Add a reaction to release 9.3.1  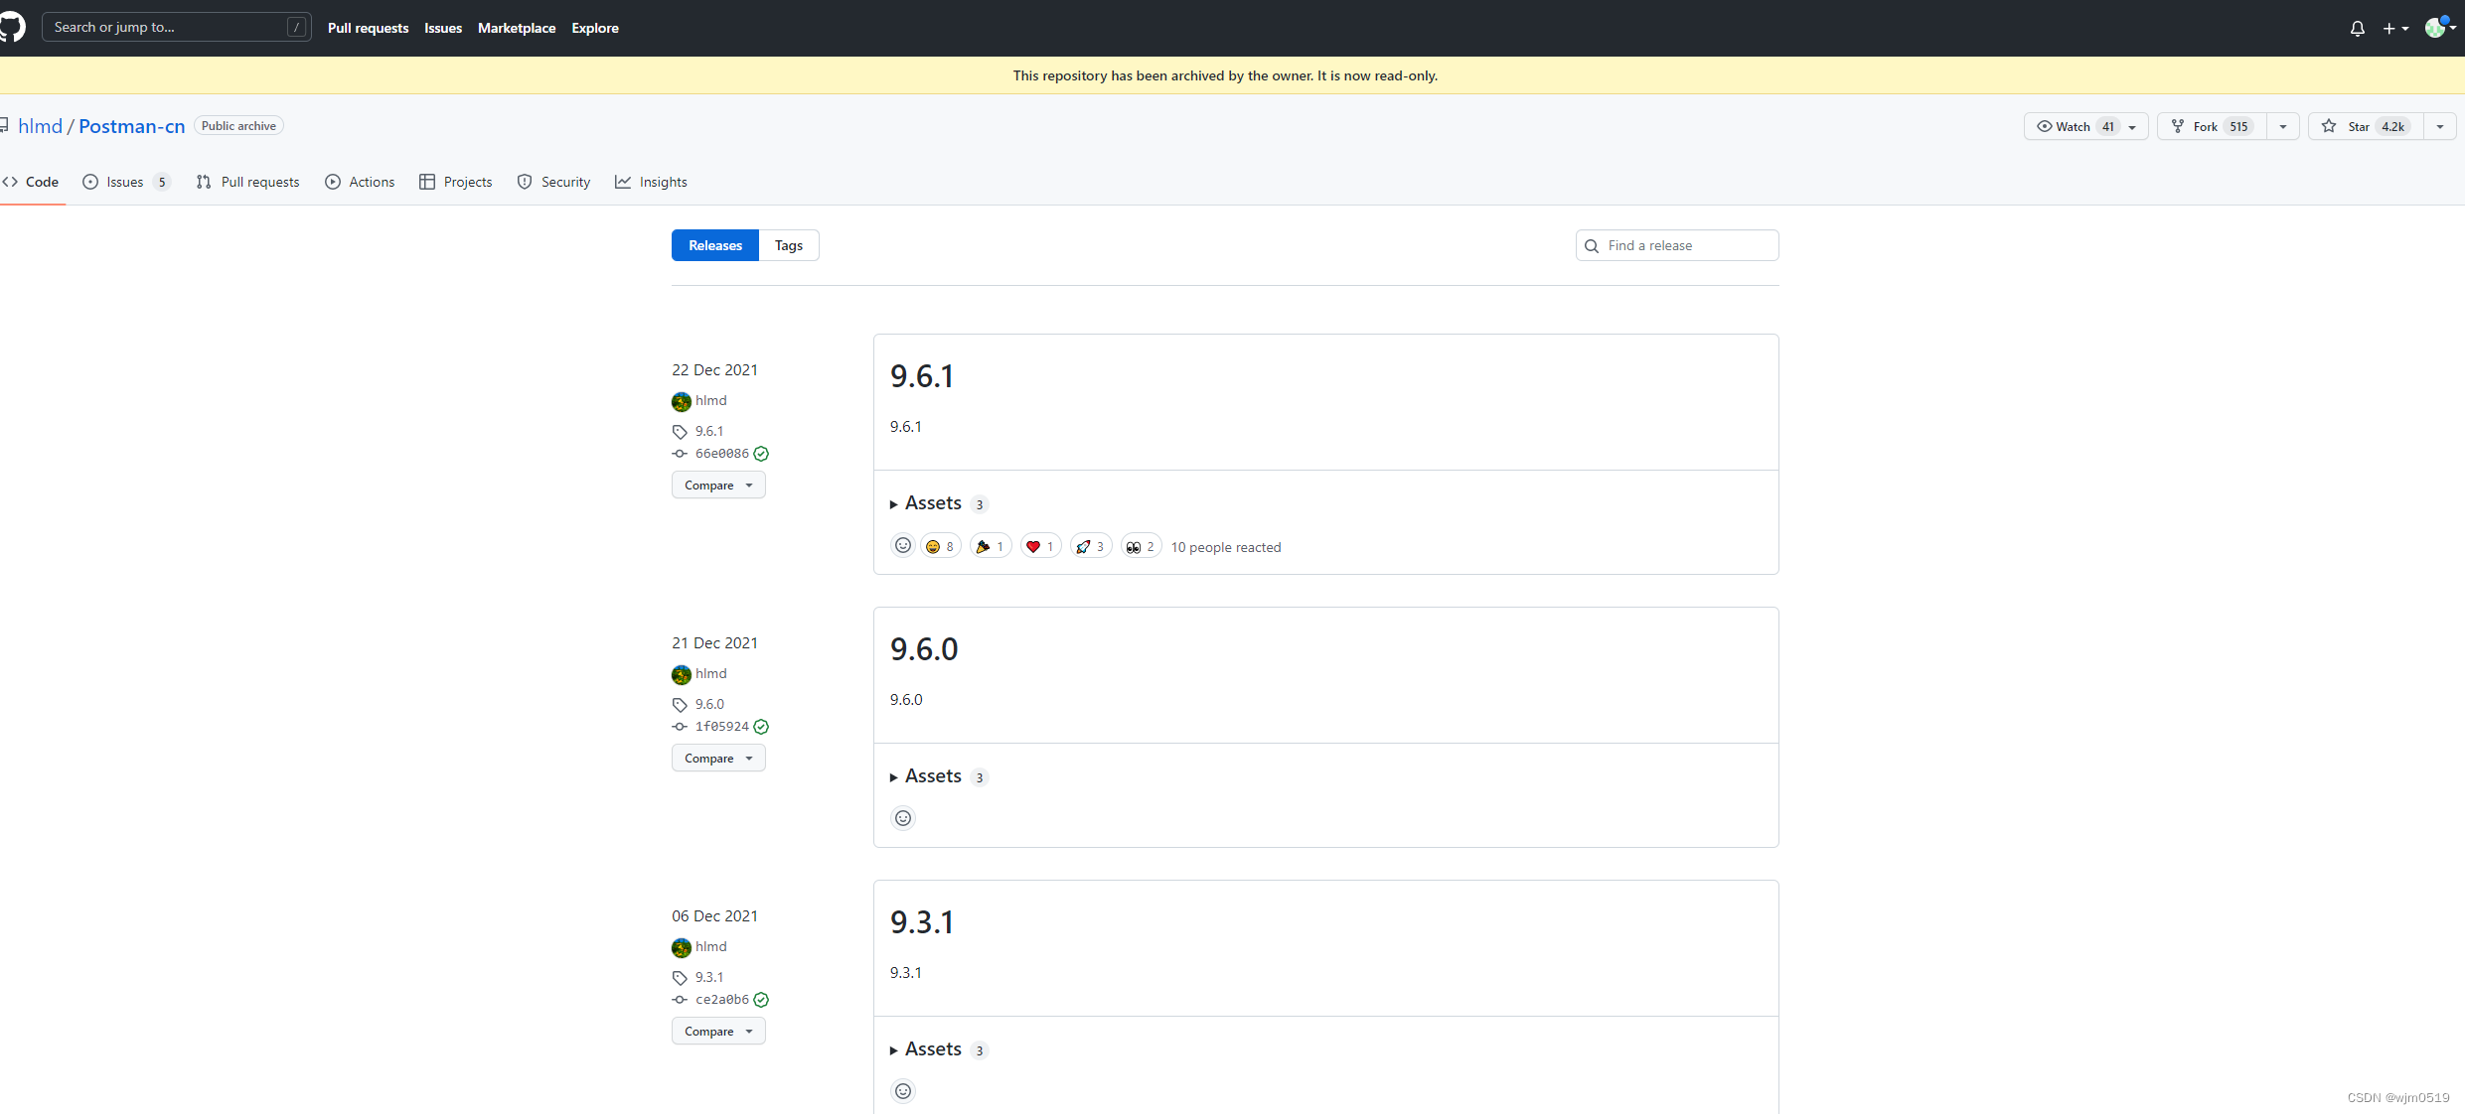click(903, 1091)
